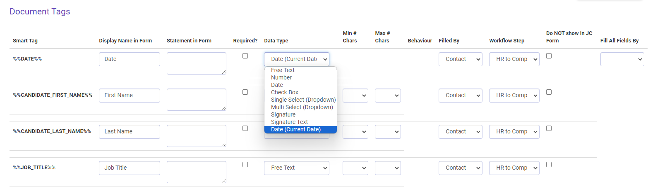
Task: Collapse the %%DATE%% Data Type dropdown
Action: tap(297, 59)
